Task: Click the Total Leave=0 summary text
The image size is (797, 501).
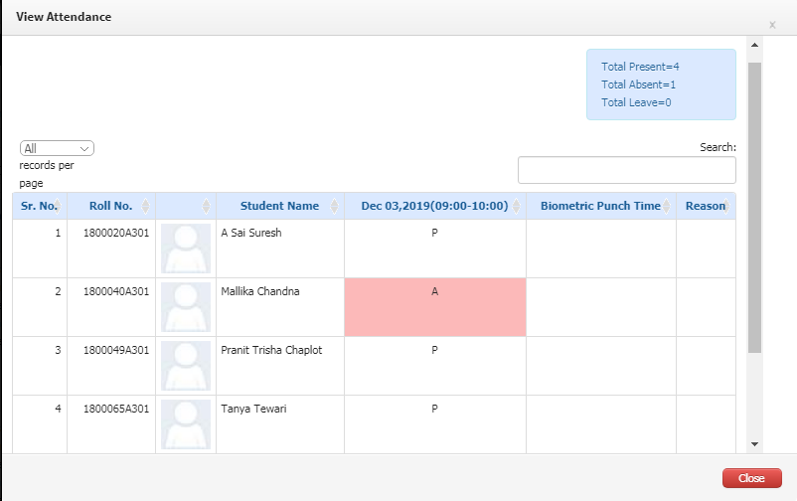Action: pos(636,102)
